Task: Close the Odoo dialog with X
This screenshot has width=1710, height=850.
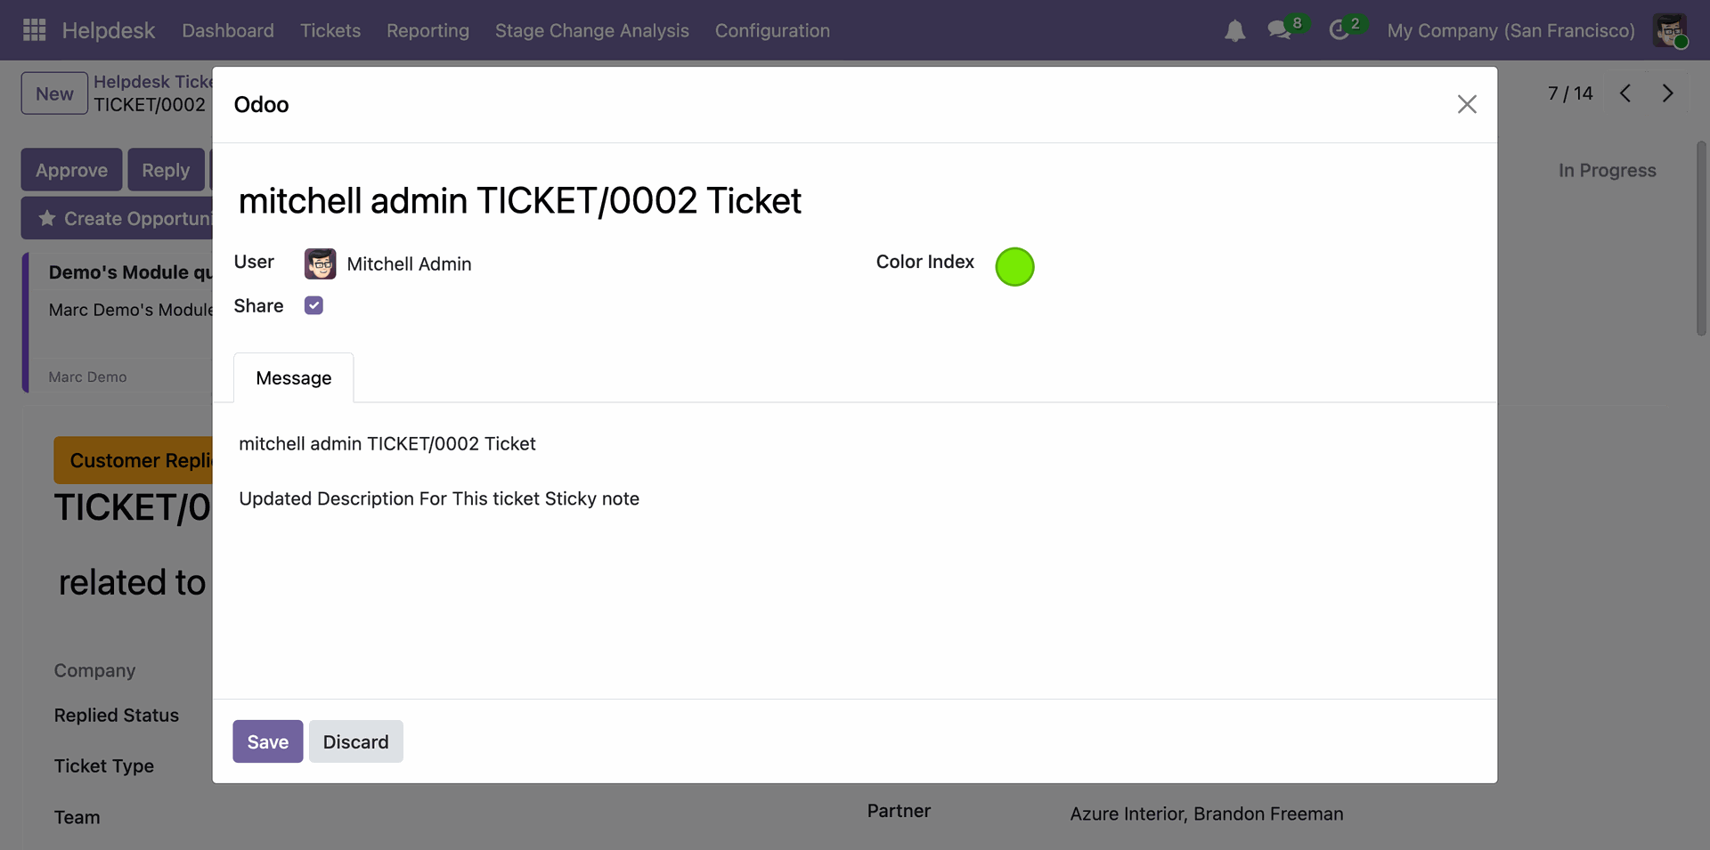Action: [x=1466, y=104]
